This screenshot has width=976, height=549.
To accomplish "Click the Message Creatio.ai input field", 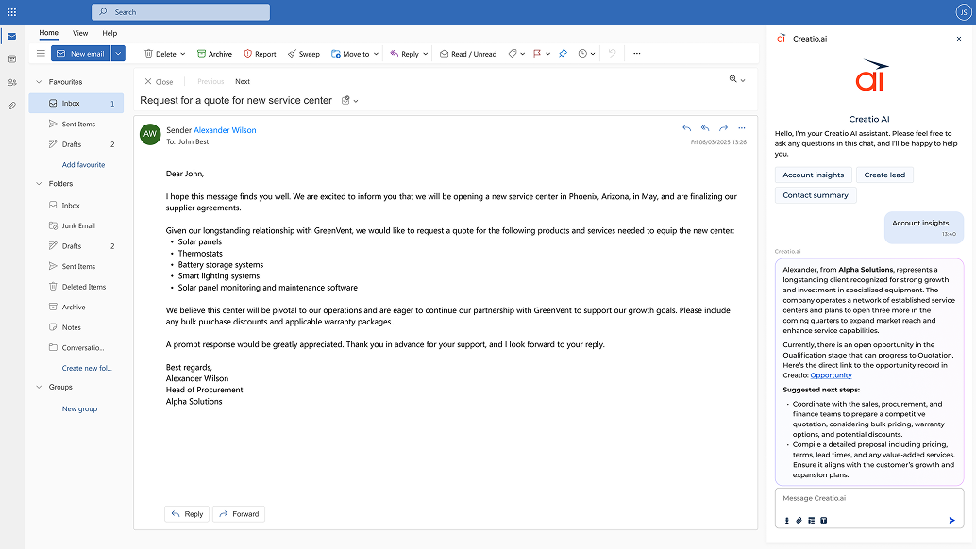I will [868, 498].
